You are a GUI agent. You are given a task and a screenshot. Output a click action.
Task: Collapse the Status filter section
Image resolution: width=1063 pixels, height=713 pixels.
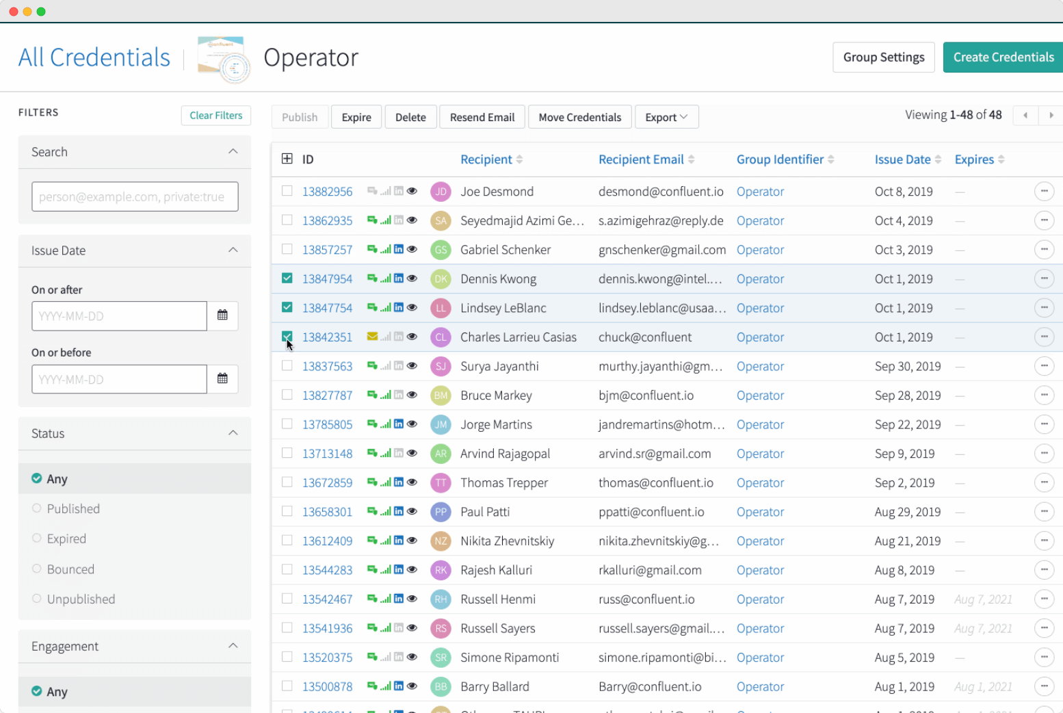pos(233,433)
